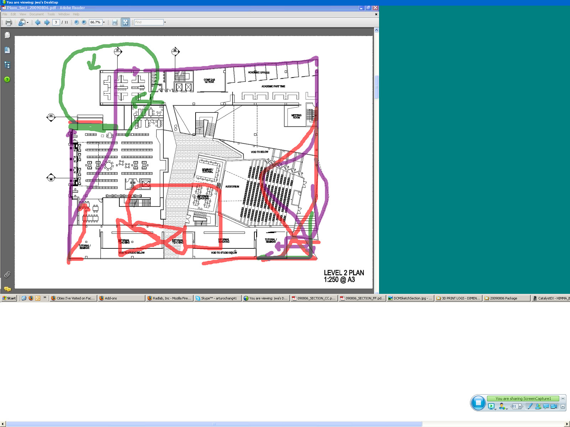Open the Bookmarks panel icon in sidebar
Viewport: 570px width, 427px height.
(x=7, y=50)
